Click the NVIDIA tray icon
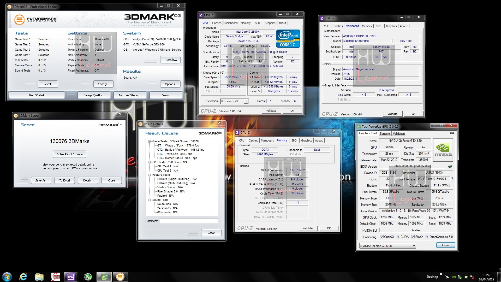501x282 pixels. [454, 277]
